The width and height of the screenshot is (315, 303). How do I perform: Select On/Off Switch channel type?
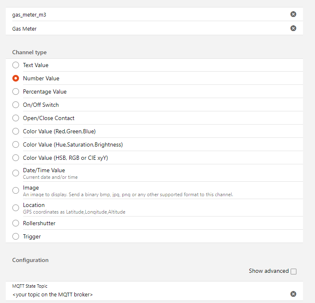(x=16, y=105)
